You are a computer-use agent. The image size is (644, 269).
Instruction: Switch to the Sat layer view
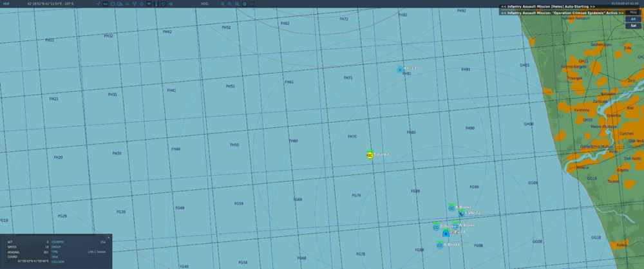[x=634, y=26]
